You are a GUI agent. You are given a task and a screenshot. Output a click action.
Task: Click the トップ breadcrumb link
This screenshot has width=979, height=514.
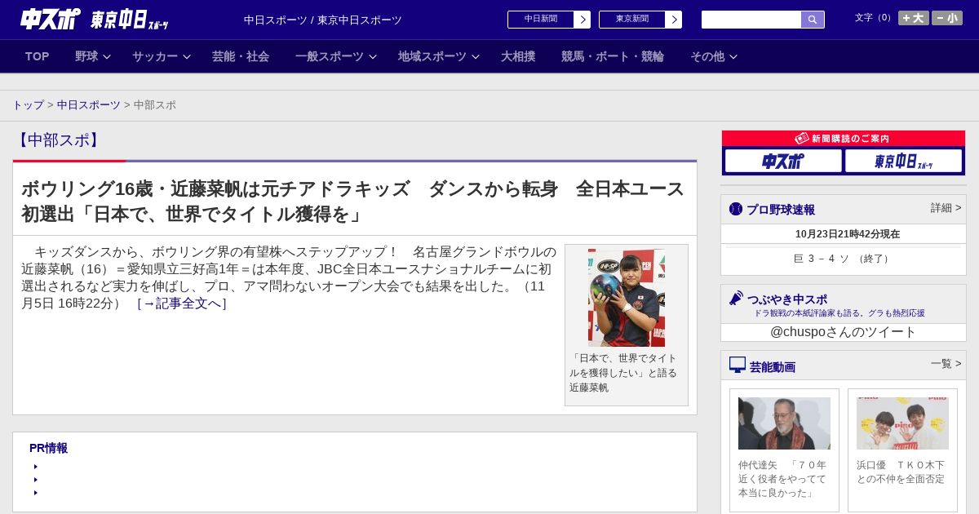click(x=29, y=105)
